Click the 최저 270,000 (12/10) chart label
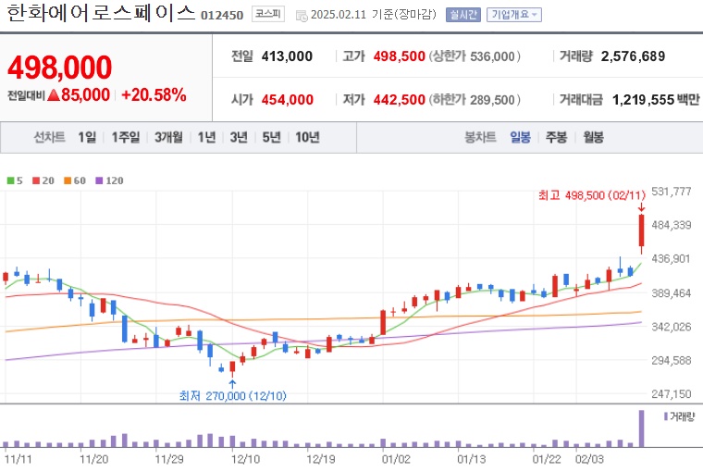This screenshot has width=703, height=472. pyautogui.click(x=233, y=396)
